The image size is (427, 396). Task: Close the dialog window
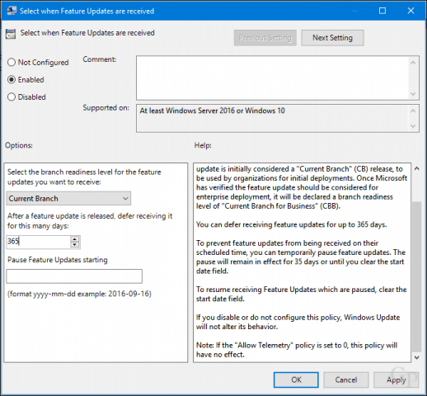click(x=411, y=11)
